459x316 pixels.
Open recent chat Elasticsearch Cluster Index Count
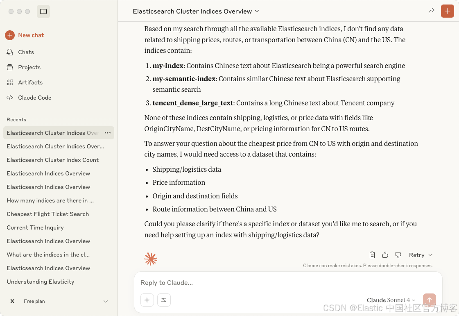(x=53, y=160)
